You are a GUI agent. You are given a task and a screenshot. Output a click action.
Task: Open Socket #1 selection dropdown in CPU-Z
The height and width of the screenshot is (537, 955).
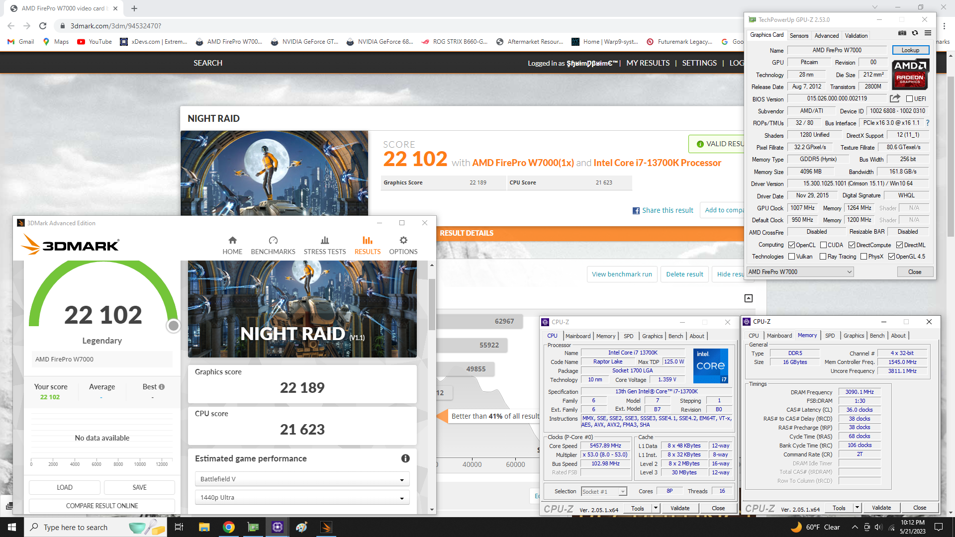pyautogui.click(x=604, y=492)
